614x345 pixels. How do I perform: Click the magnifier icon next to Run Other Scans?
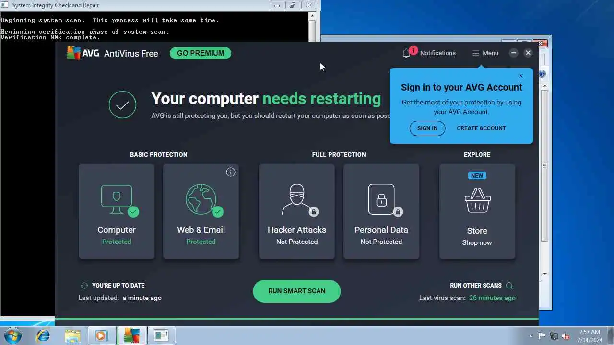point(509,286)
